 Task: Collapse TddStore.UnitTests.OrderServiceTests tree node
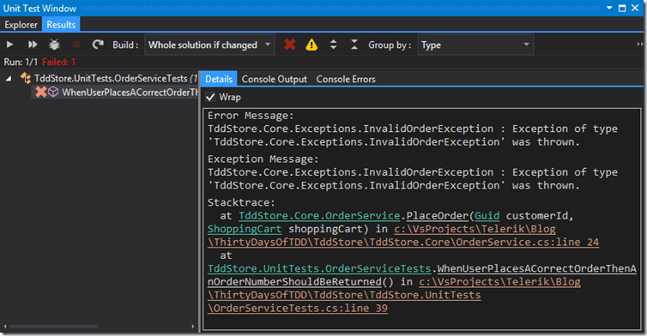tap(9, 78)
